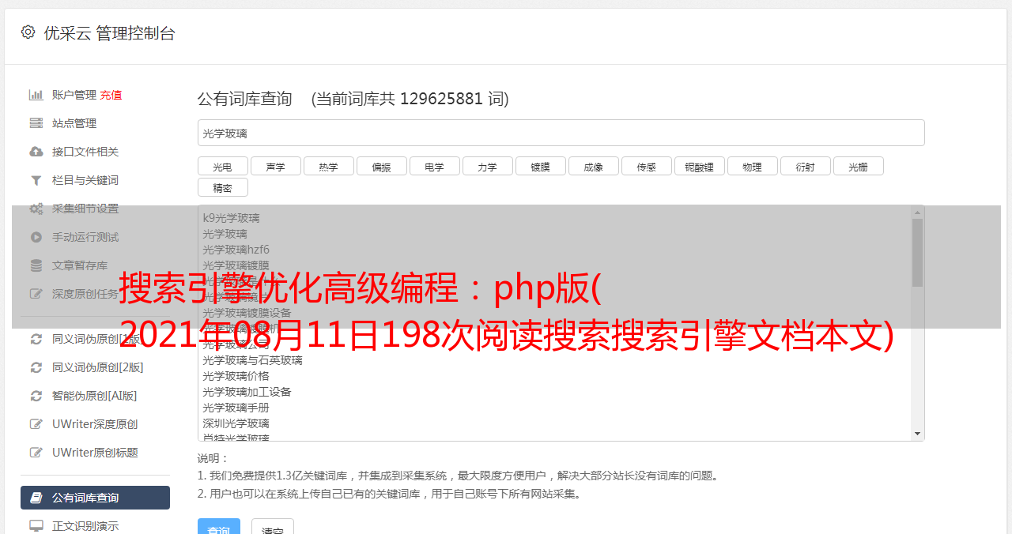The height and width of the screenshot is (534, 1012).
Task: Open 接口文件相关 cloud icon
Action: pos(36,152)
